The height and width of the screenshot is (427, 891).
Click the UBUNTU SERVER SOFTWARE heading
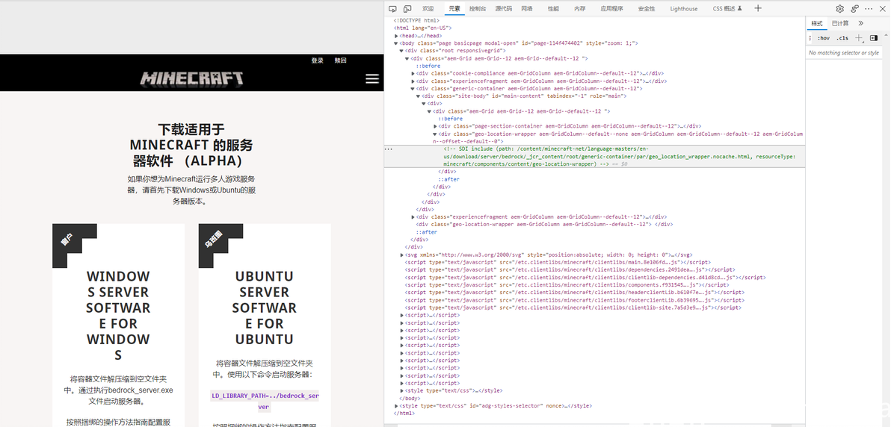[264, 308]
